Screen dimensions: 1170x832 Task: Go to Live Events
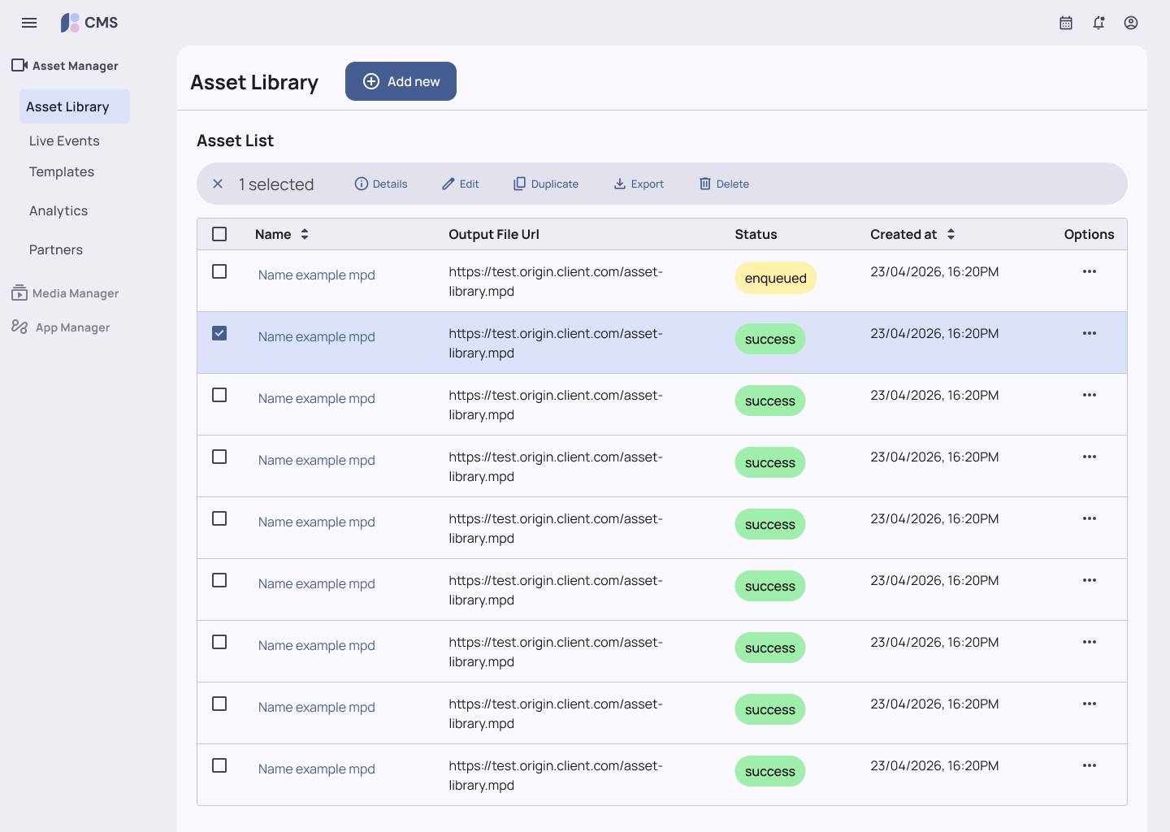pos(64,141)
